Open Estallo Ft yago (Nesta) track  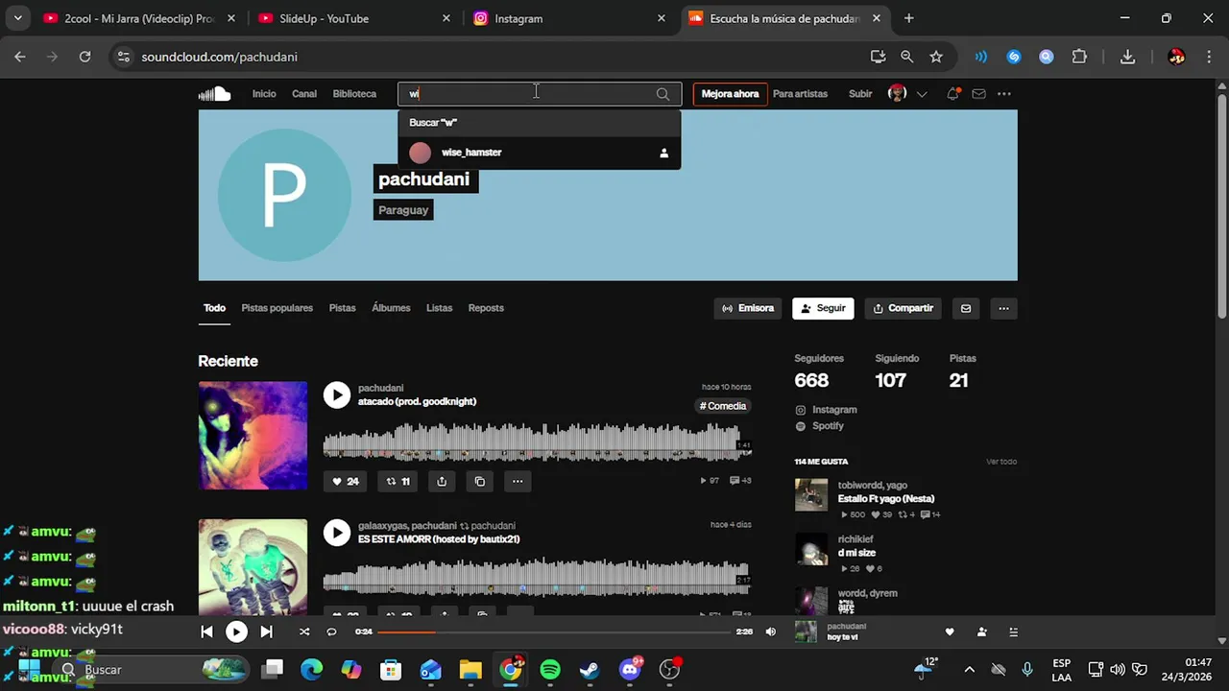886,499
